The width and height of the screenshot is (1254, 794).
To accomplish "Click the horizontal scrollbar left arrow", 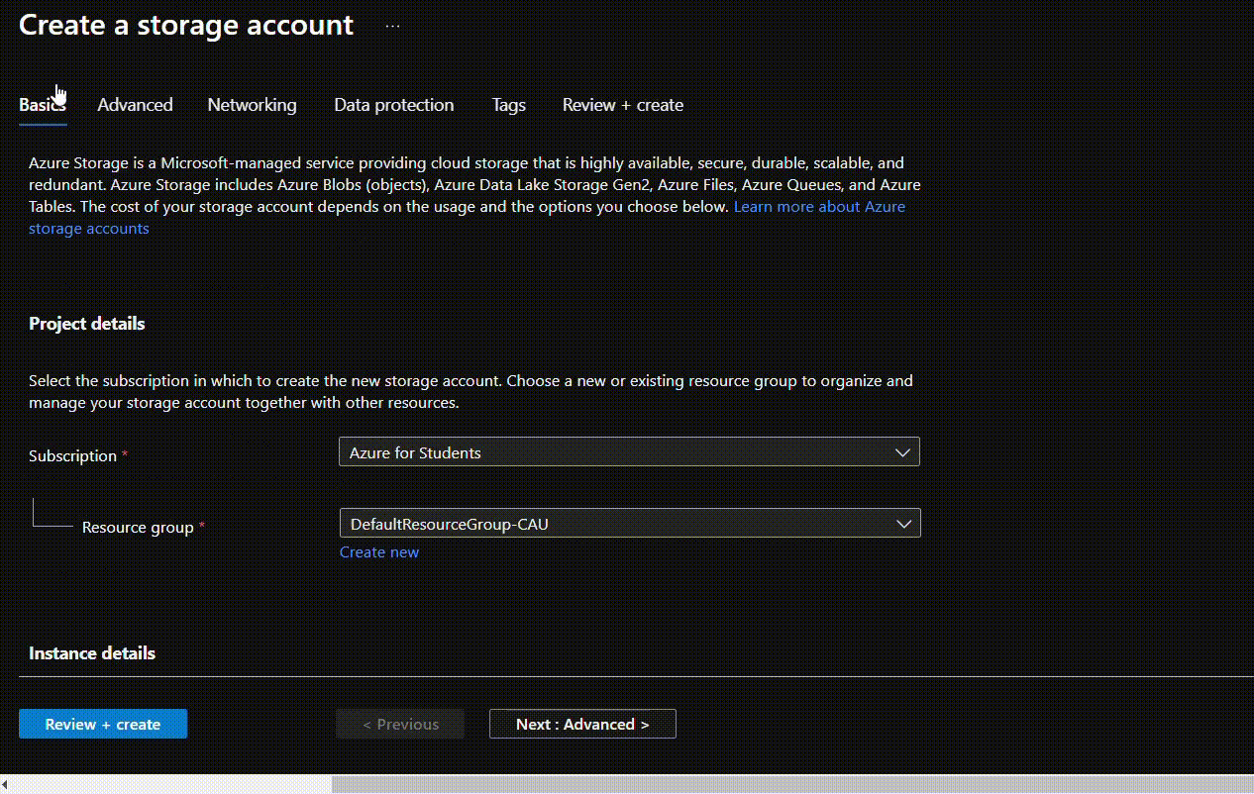I will 6,784.
